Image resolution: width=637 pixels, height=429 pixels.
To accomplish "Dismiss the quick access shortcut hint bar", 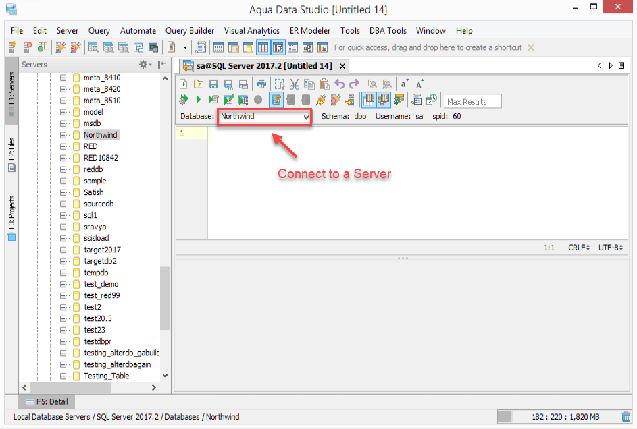I will (x=530, y=47).
